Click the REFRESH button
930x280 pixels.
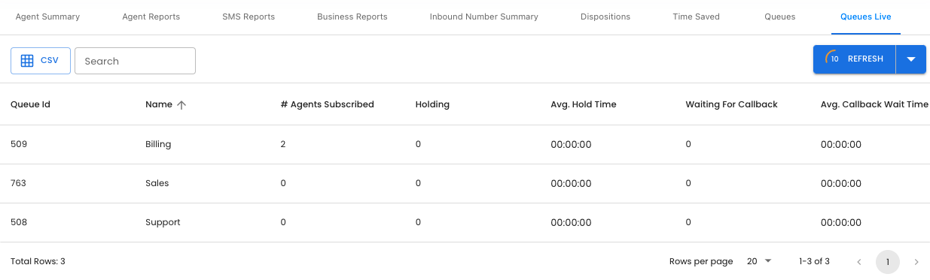pyautogui.click(x=855, y=59)
